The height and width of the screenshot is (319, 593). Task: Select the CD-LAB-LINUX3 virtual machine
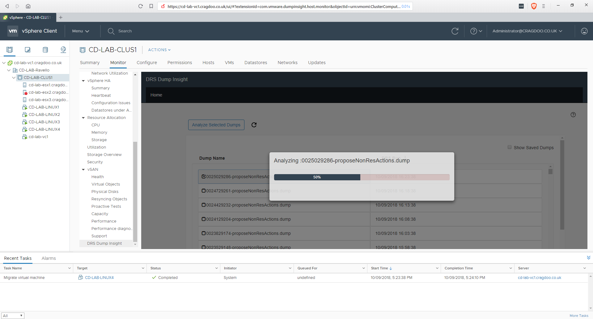(x=41, y=122)
